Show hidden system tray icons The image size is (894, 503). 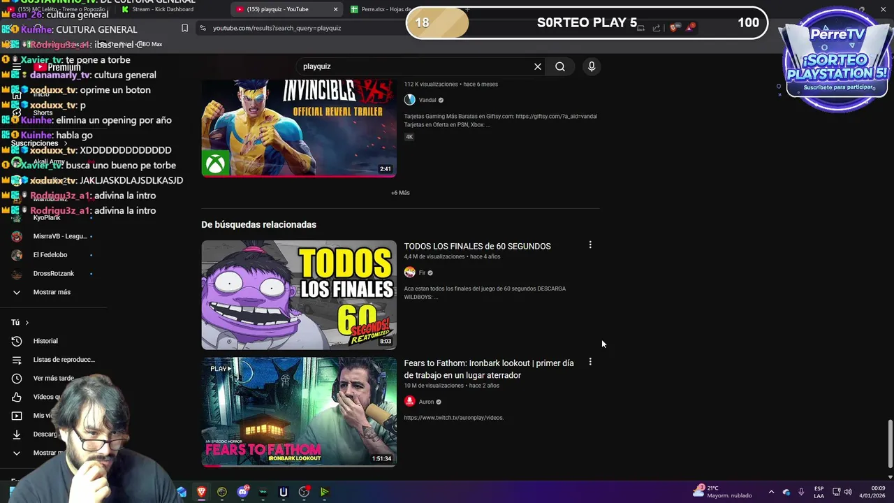click(771, 492)
